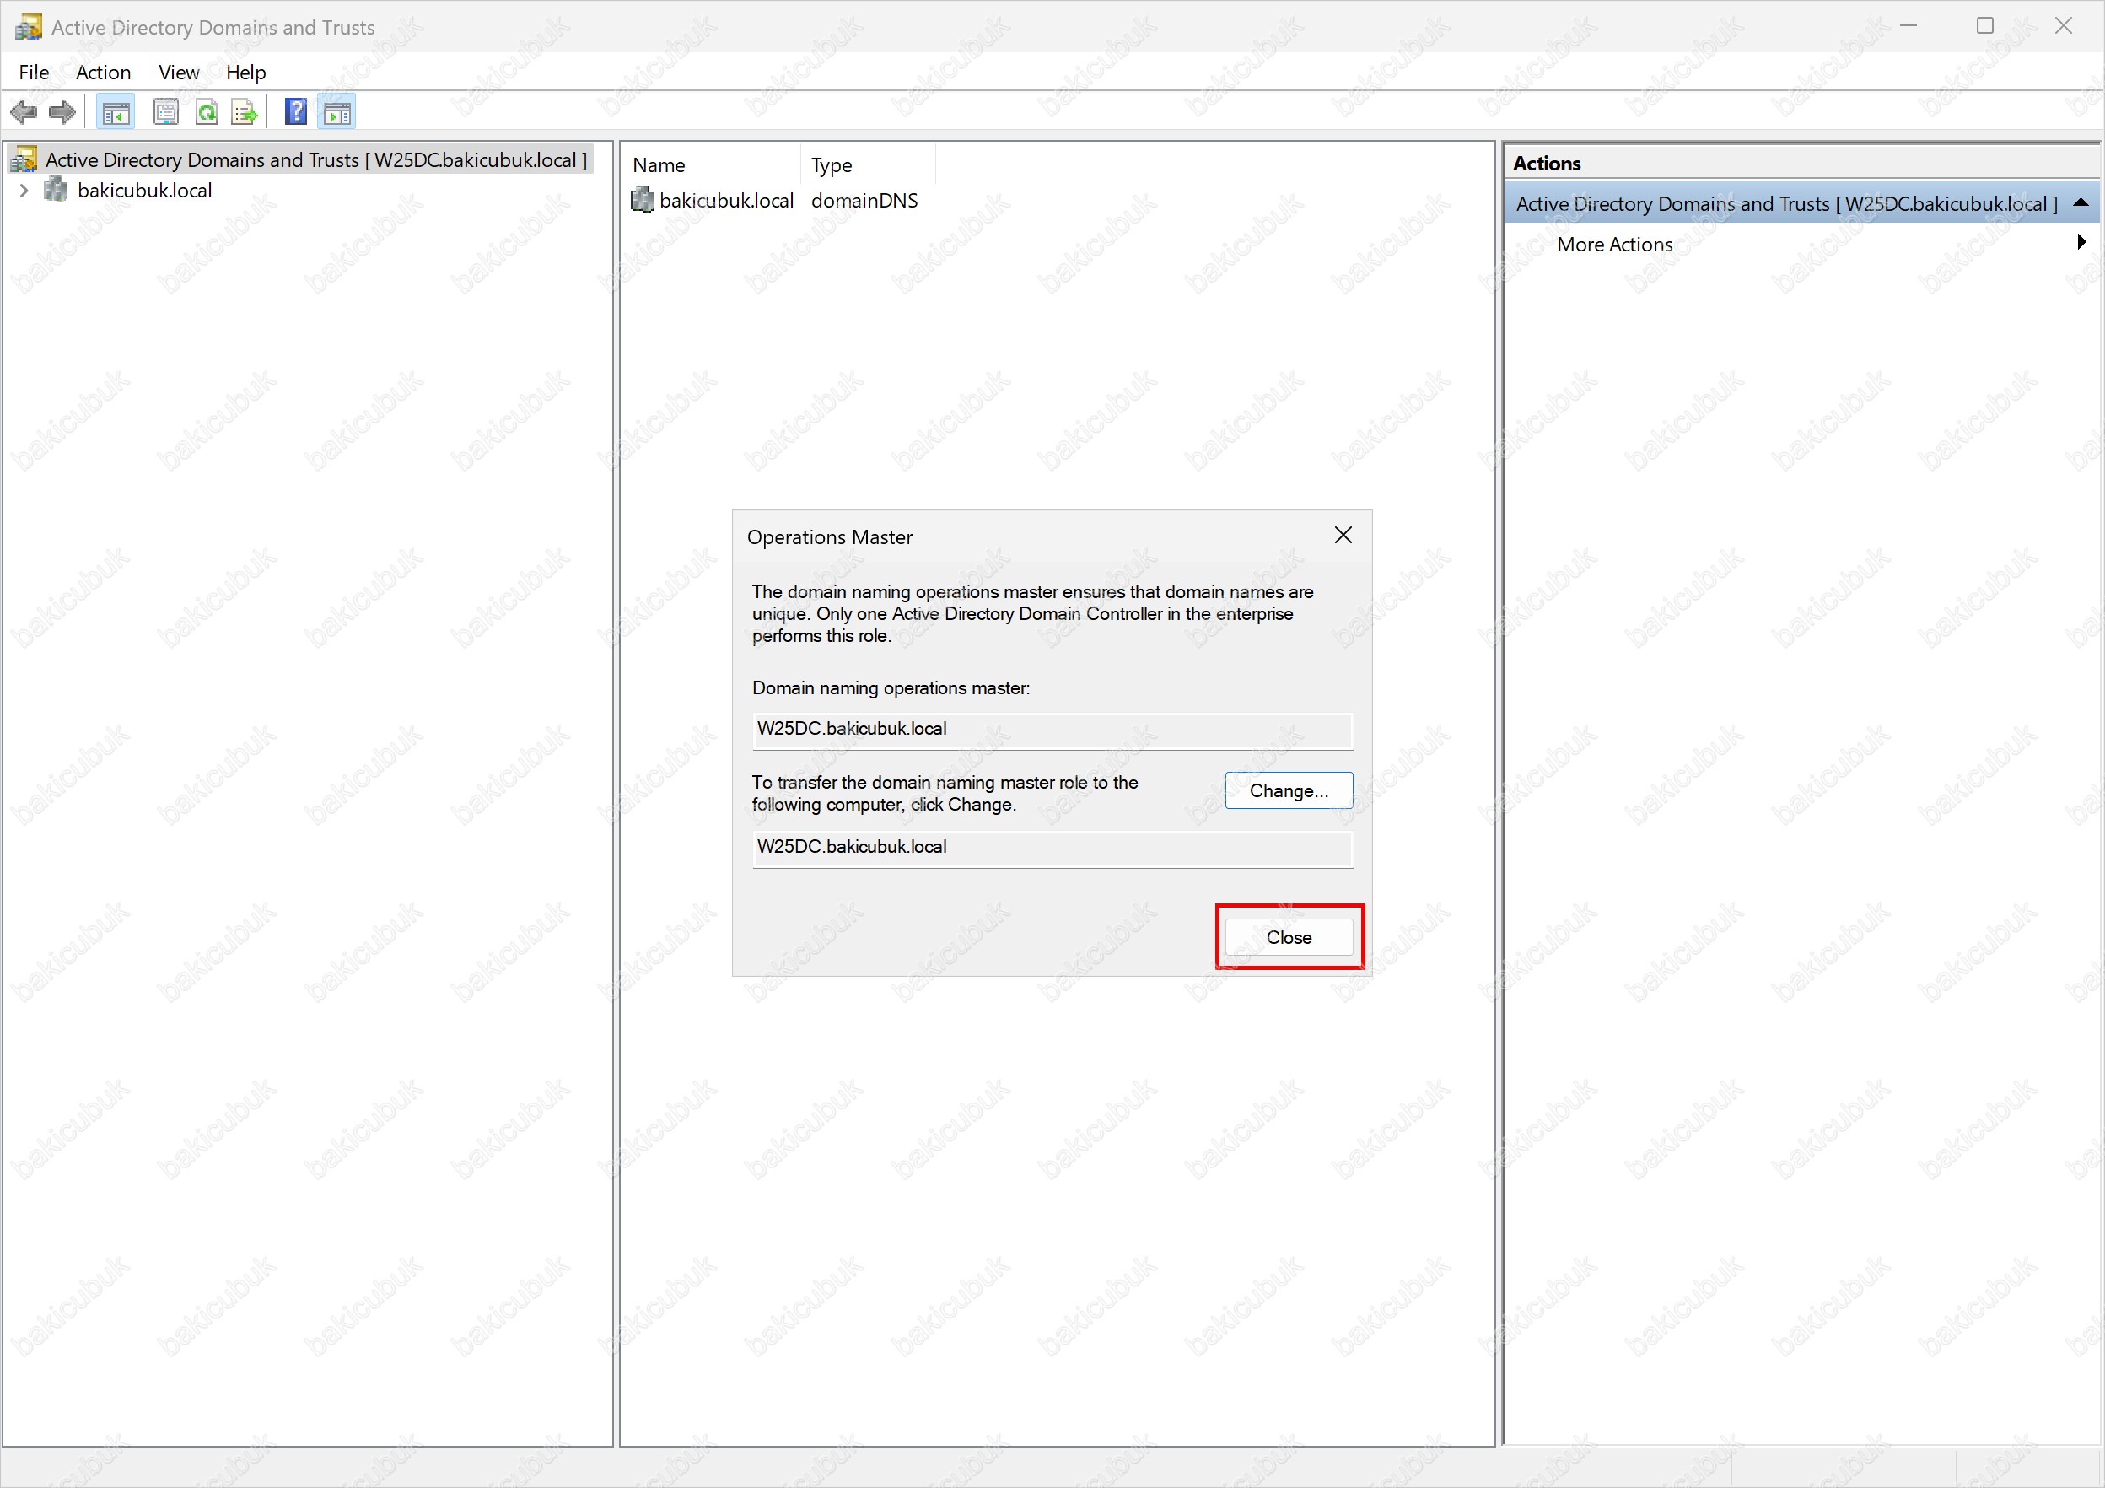
Task: Click the Forward arrow toolbar icon
Action: 62,113
